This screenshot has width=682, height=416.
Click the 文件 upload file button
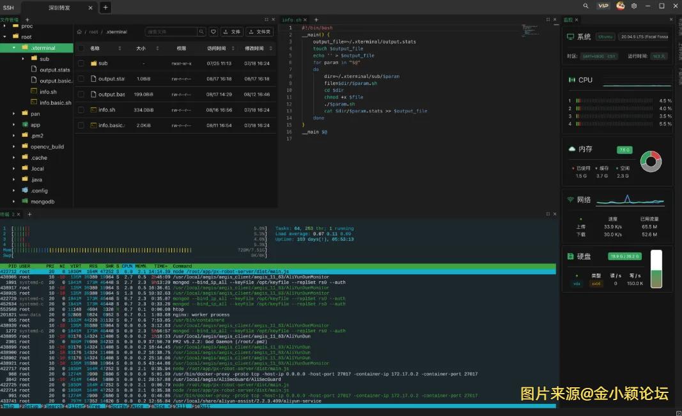[232, 31]
